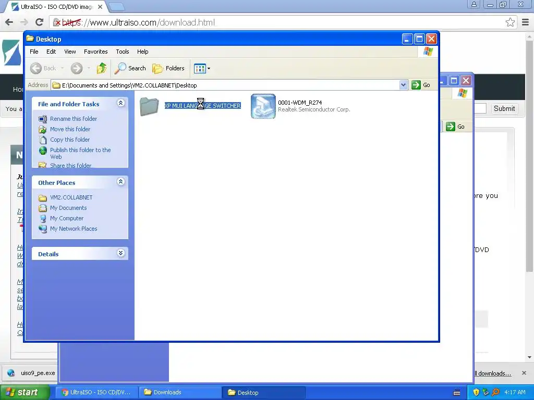The image size is (534, 400).
Task: Reload the UltraISO download page
Action: click(40, 22)
